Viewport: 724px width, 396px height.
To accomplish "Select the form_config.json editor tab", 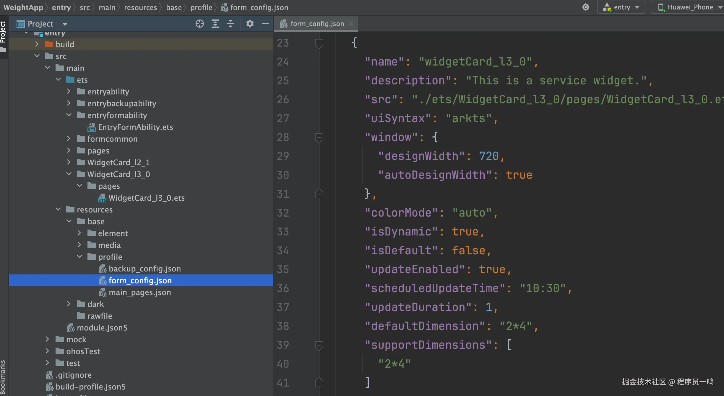I will pos(317,24).
